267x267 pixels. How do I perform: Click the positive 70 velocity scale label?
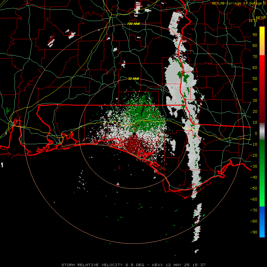click(x=255, y=57)
